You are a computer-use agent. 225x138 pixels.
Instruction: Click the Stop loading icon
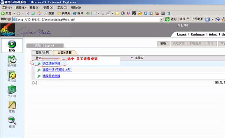click(x=27, y=13)
